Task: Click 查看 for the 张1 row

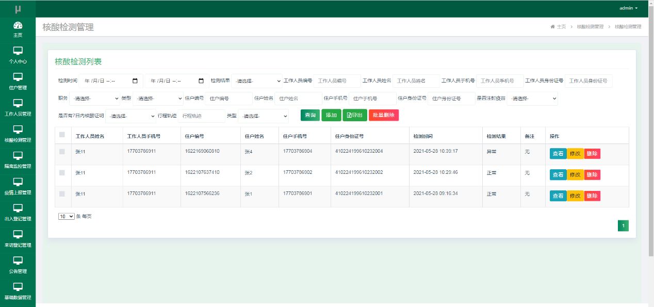Action: click(x=558, y=196)
